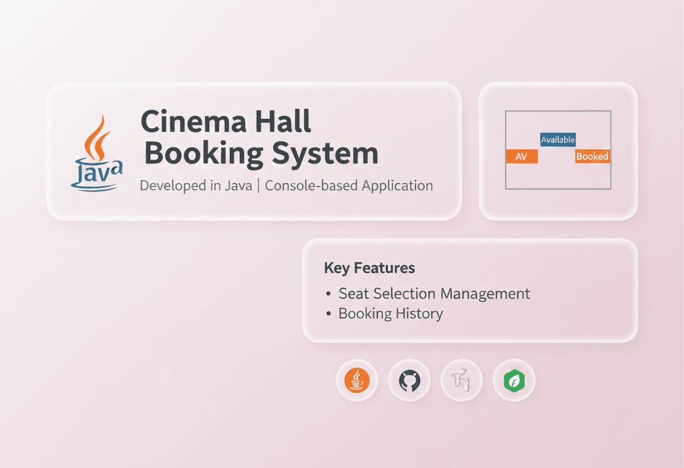
Task: Click the 'Developed in Java' subtitle text
Action: 196,186
